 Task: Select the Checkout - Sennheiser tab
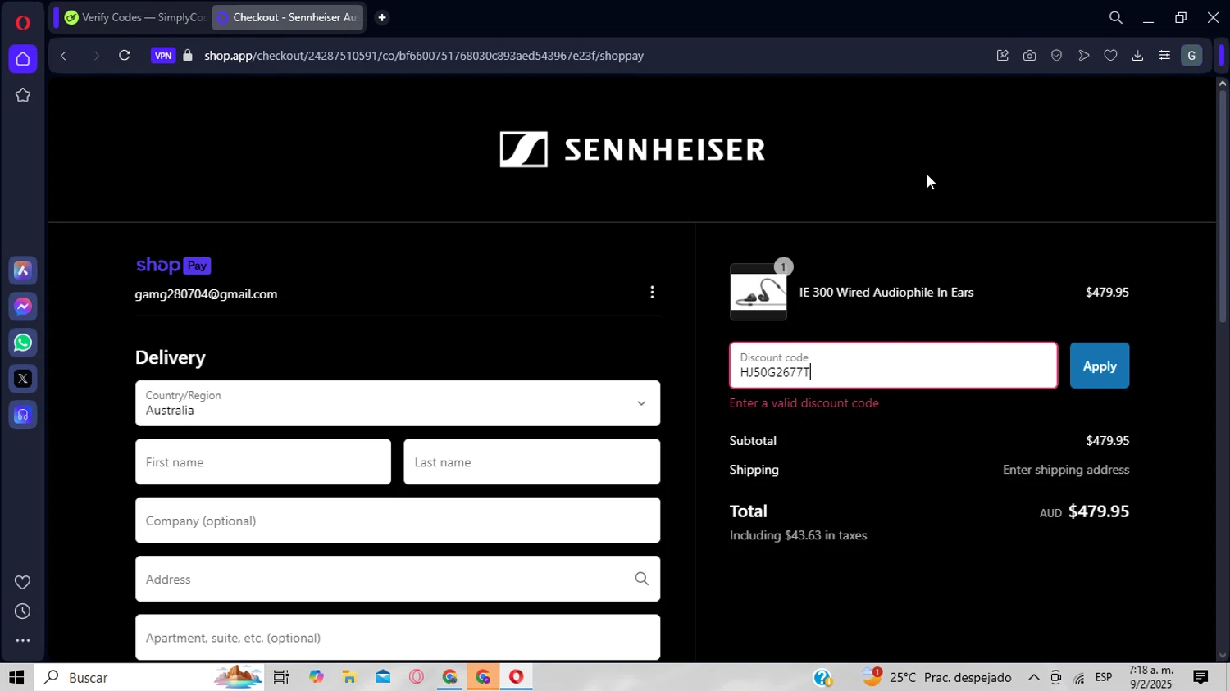coord(287,17)
